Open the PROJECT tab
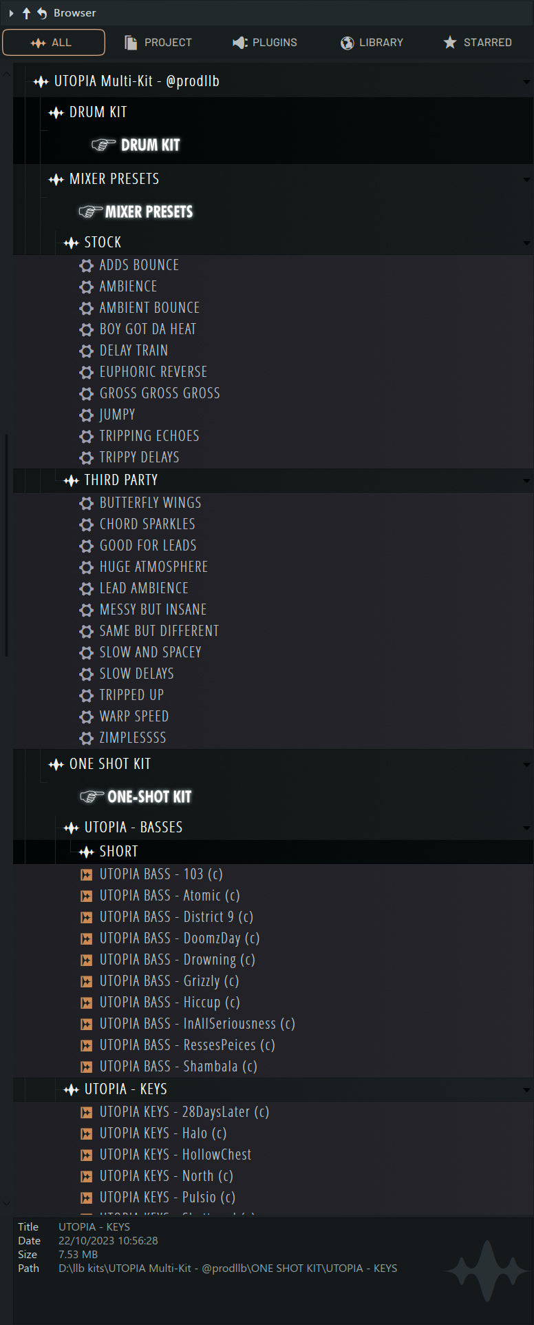The height and width of the screenshot is (1325, 534). click(x=158, y=43)
